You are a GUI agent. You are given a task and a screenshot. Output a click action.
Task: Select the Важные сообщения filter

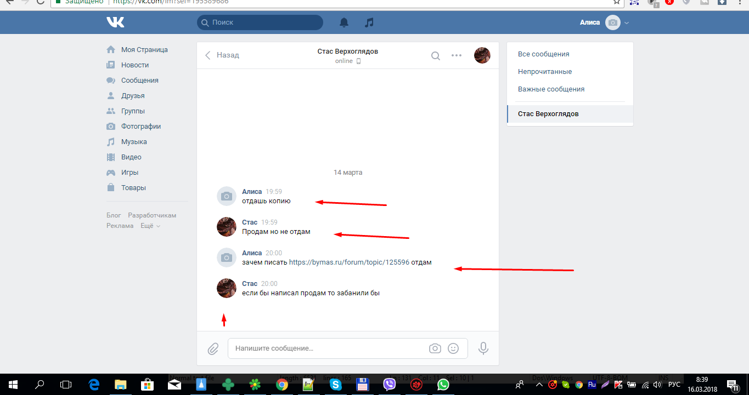(x=551, y=89)
